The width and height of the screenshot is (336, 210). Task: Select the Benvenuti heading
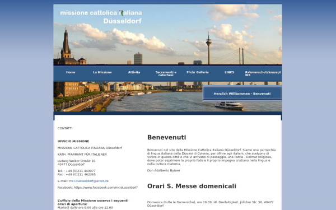click(166, 137)
